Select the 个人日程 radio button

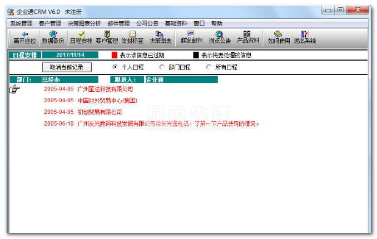(x=115, y=67)
